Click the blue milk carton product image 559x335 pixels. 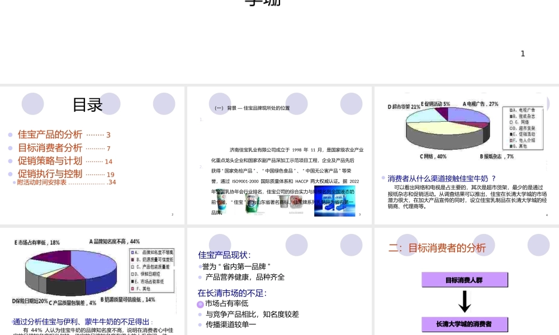click(x=334, y=200)
